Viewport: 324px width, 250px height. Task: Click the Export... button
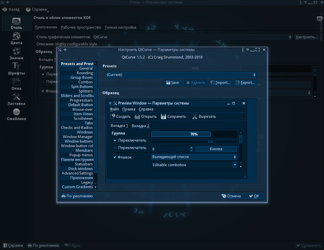(245, 83)
